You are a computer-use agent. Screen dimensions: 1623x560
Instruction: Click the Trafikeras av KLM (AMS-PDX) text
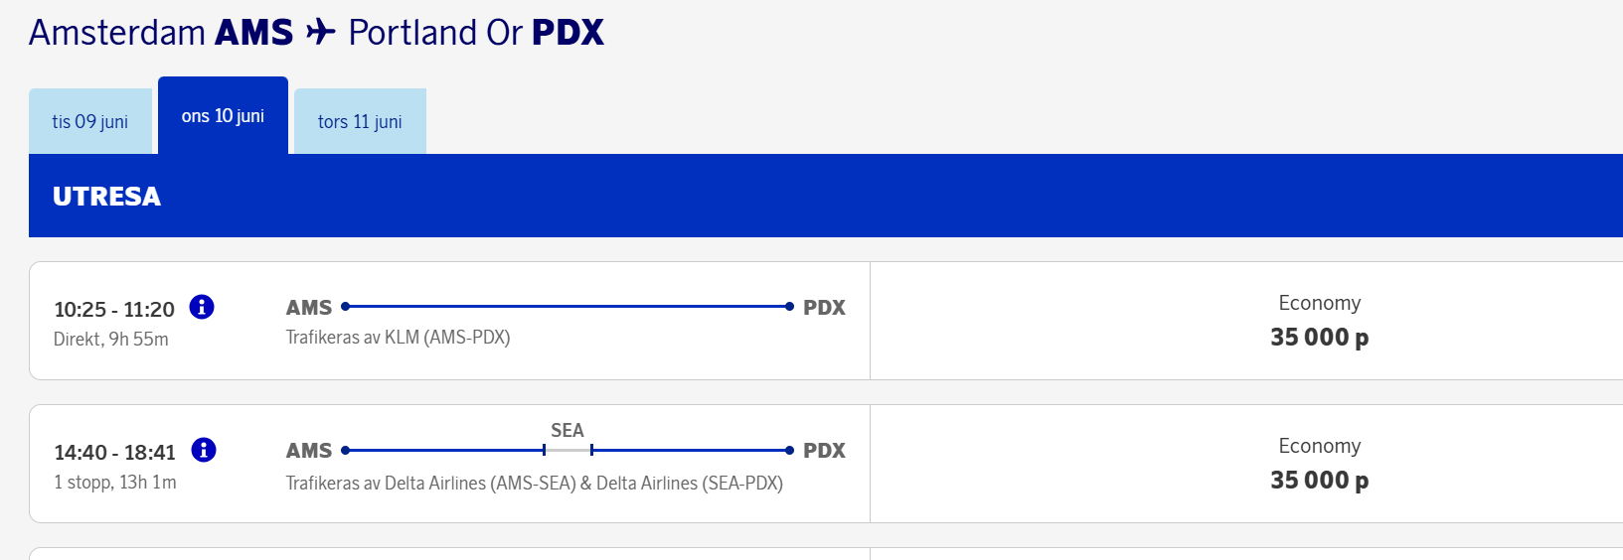[398, 338]
